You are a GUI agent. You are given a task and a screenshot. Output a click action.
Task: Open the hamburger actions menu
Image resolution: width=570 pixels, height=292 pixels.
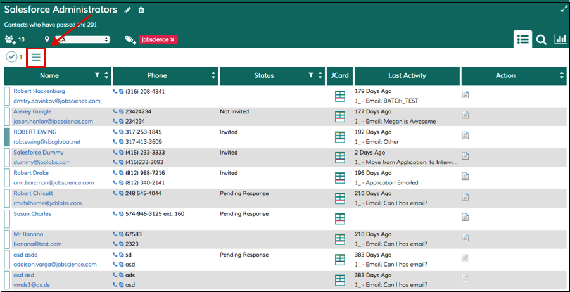click(35, 57)
